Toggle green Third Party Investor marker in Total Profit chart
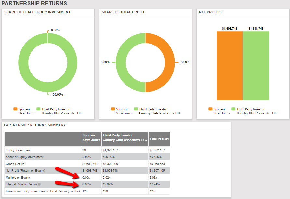This screenshot has height=199, width=290. coord(136,109)
